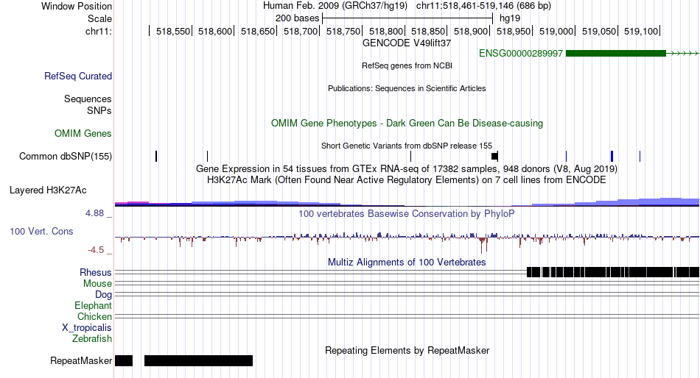Click the Sequences label

point(88,99)
